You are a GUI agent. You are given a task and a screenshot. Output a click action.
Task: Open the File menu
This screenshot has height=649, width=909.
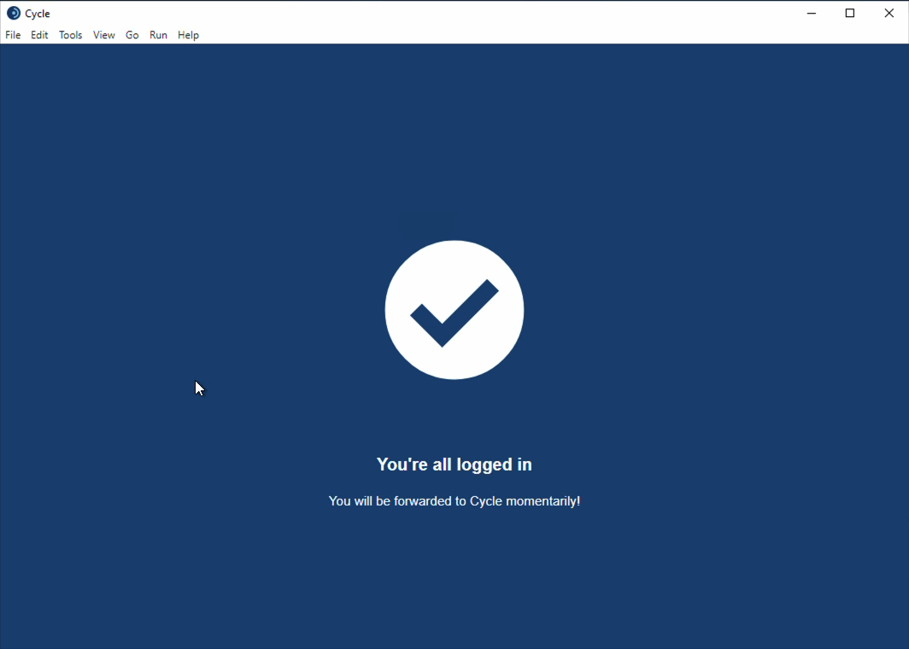coord(13,35)
